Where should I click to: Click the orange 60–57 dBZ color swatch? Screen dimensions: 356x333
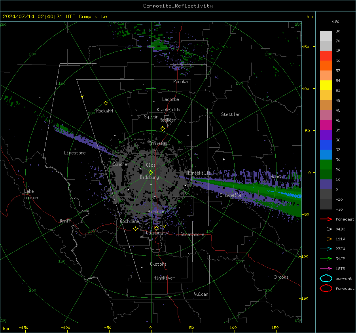pyautogui.click(x=326, y=66)
